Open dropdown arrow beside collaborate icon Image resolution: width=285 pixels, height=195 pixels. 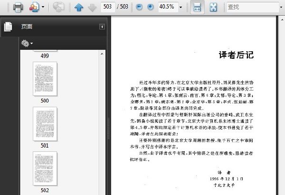coord(43,7)
